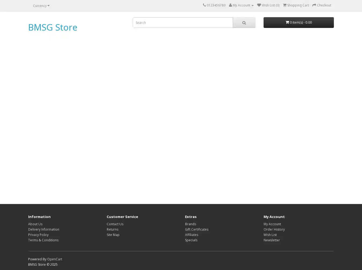Image resolution: width=362 pixels, height=270 pixels.
Task: Click the phone icon in top bar
Action: (x=204, y=5)
